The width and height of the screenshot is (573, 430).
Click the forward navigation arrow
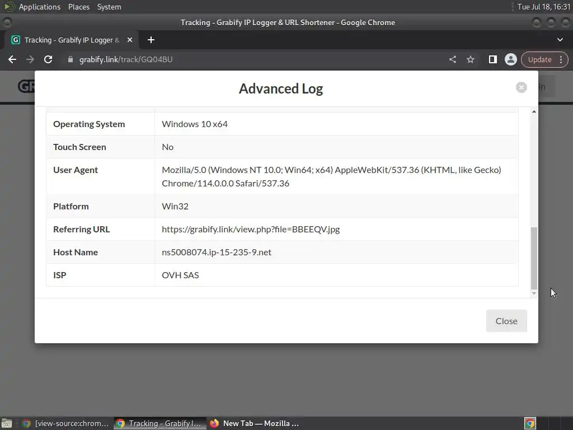30,59
